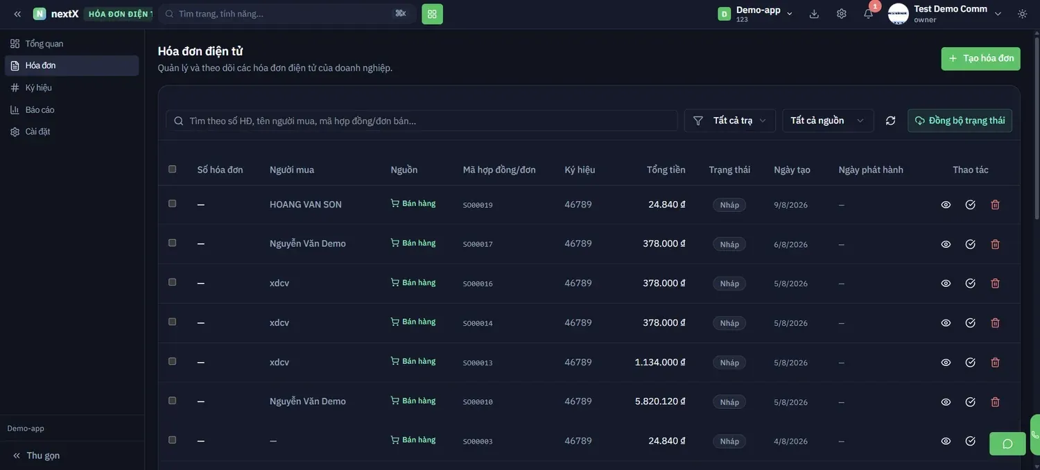Open notifications bell icon
Screen dimensions: 1040x470
click(x=868, y=14)
